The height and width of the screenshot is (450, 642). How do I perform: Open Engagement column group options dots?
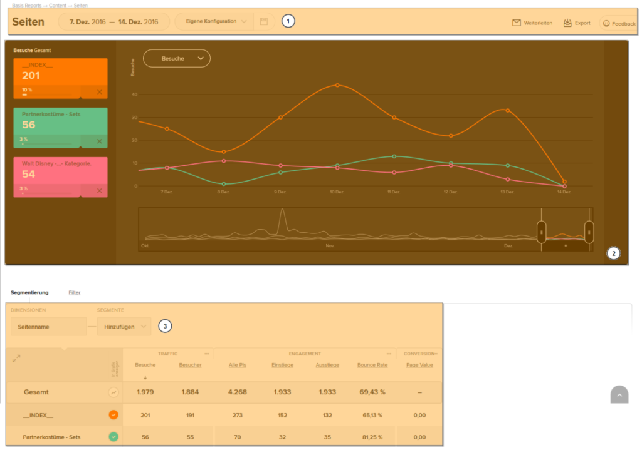tap(389, 354)
